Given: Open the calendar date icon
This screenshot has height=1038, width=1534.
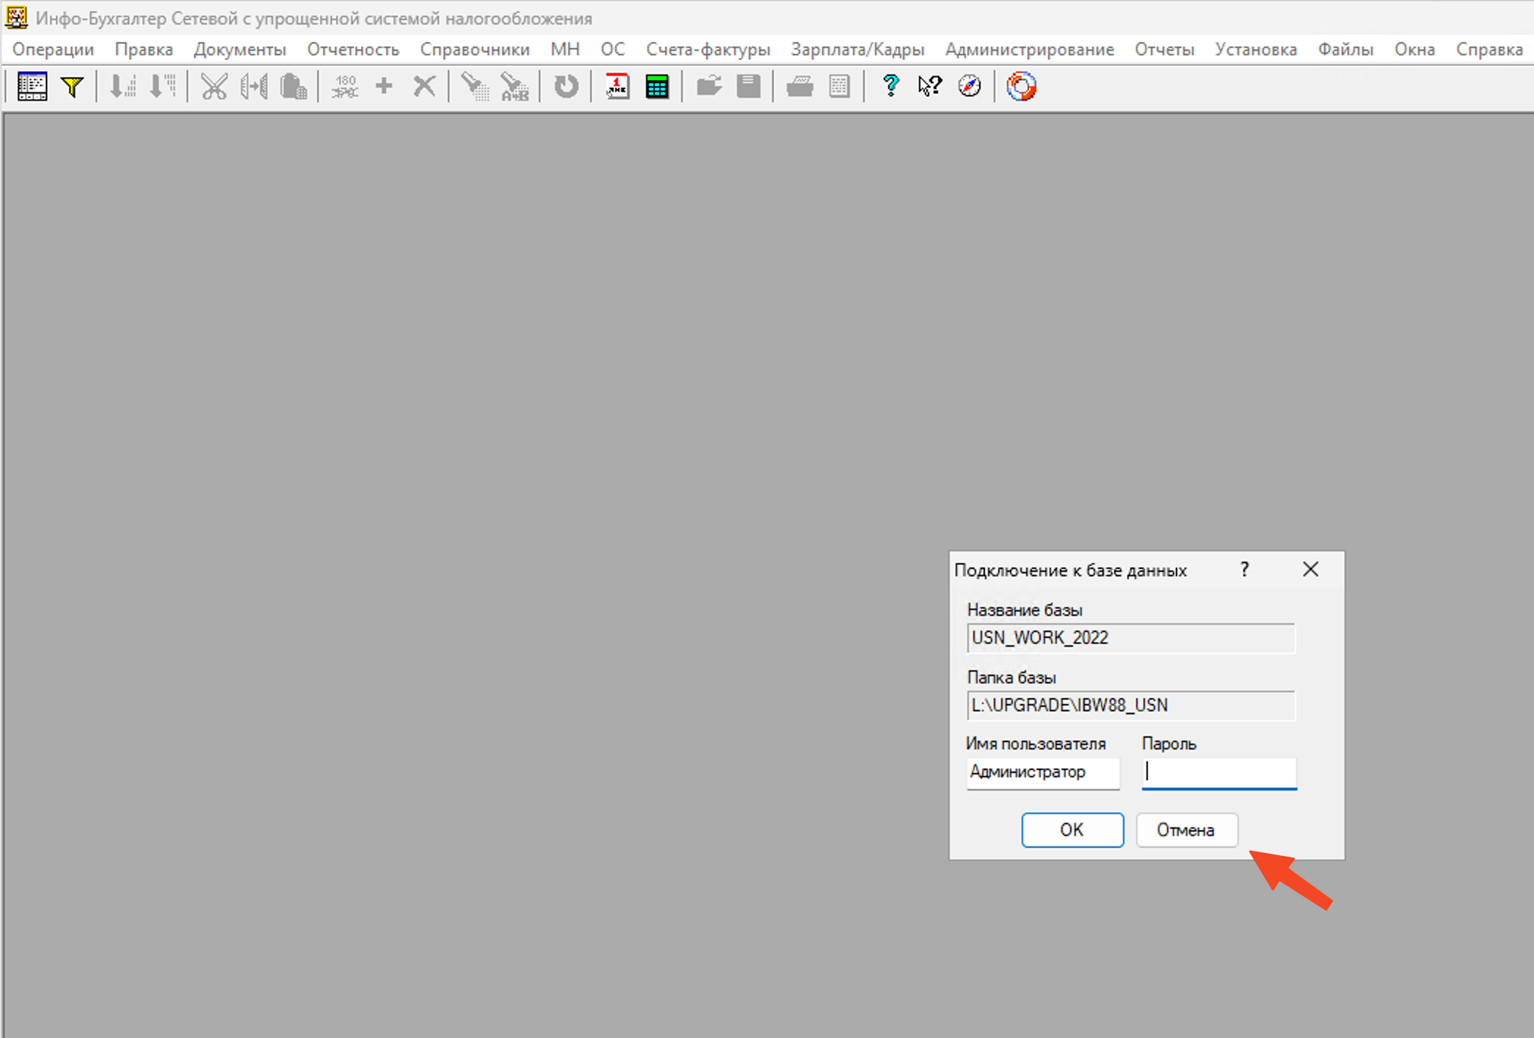Looking at the screenshot, I should tap(617, 87).
